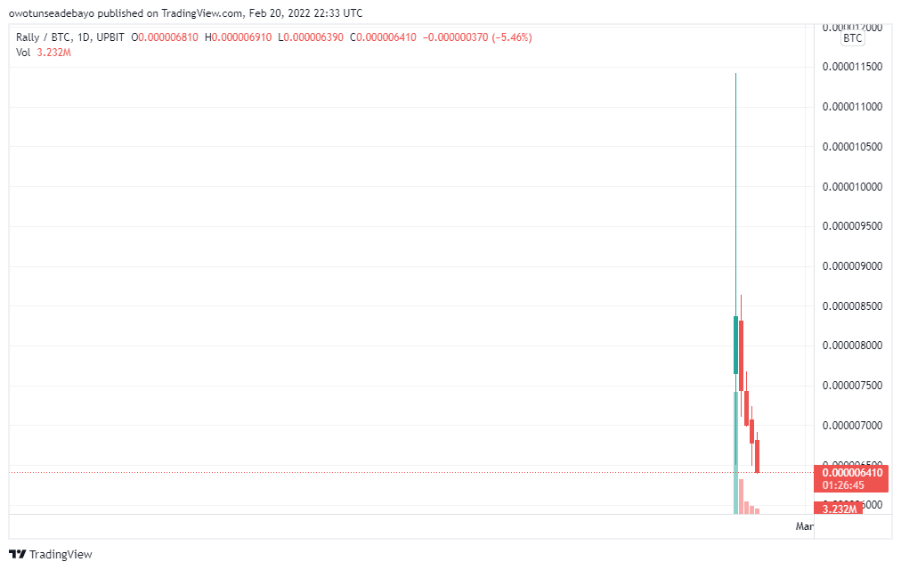This screenshot has width=901, height=570.
Task: Click the 0.000009000 price axis label
Action: click(852, 266)
